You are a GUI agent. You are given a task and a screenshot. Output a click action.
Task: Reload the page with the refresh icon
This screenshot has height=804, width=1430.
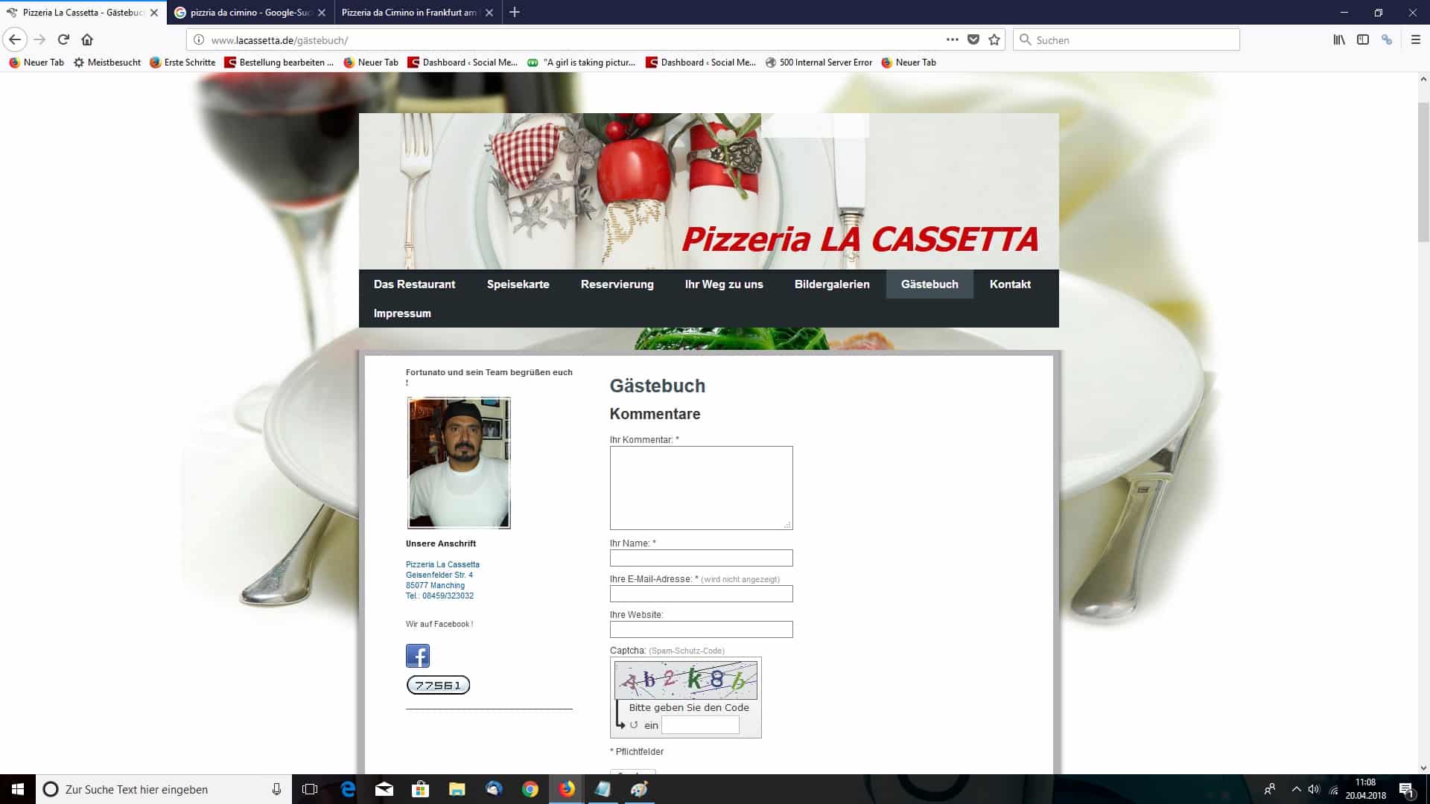63,39
